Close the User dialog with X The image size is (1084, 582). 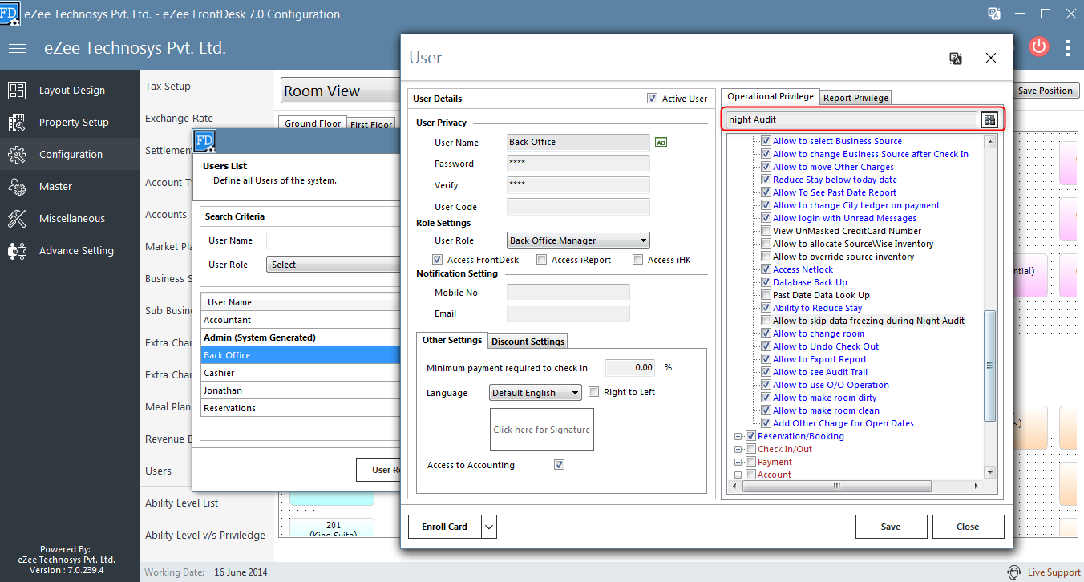[x=991, y=58]
